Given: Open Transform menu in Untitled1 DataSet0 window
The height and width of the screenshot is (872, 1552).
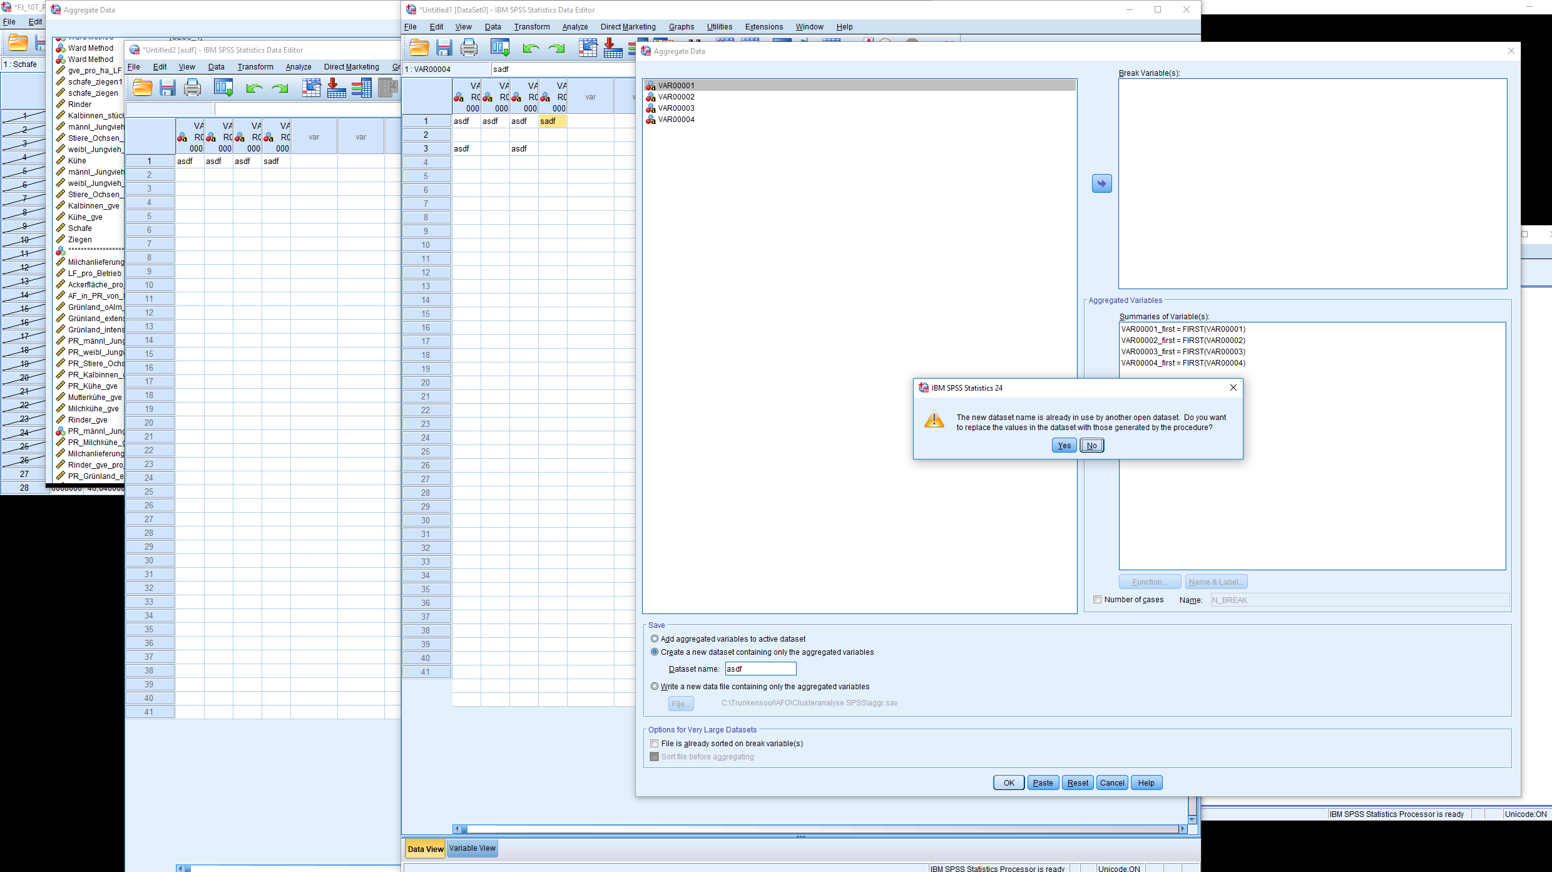Looking at the screenshot, I should pyautogui.click(x=532, y=27).
